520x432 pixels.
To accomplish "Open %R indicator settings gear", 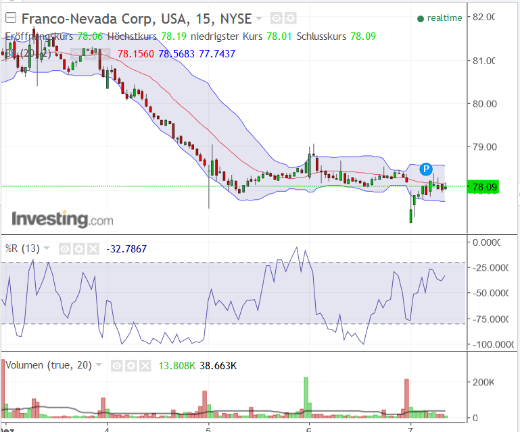I will point(79,248).
